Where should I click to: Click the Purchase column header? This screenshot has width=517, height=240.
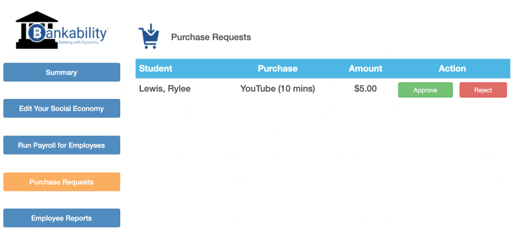pyautogui.click(x=277, y=69)
